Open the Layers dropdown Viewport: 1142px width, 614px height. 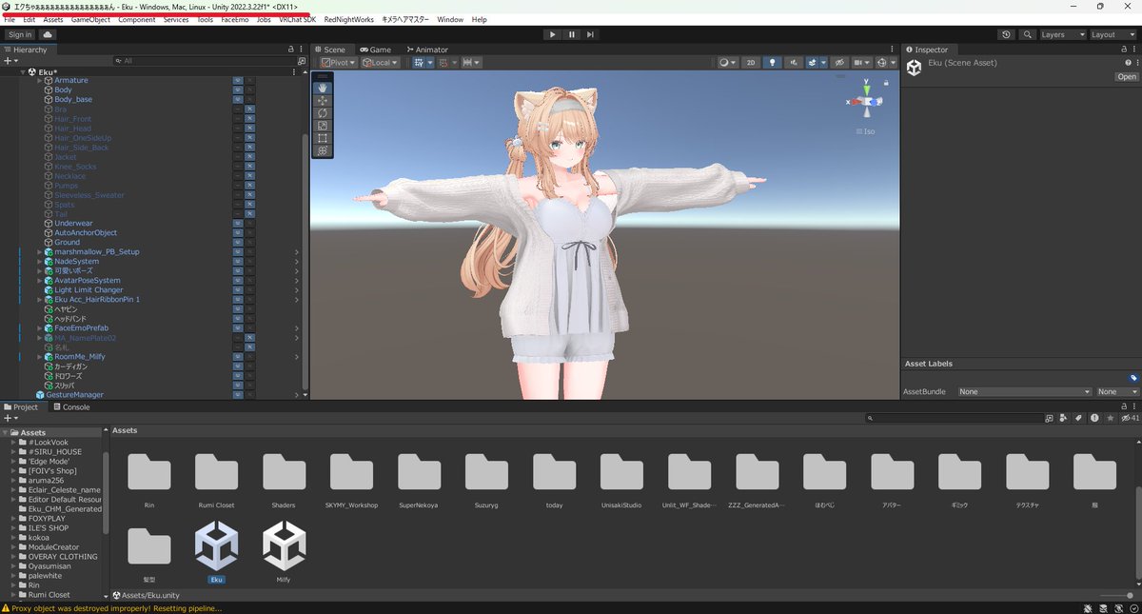pos(1061,34)
